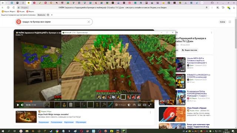Open Fruit Ninja ad title link
This screenshot has height=133, width=237.
click(53, 114)
